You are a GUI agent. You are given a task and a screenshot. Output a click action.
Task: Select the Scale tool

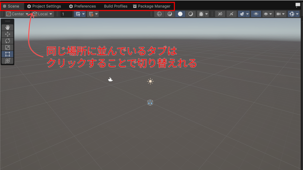click(8, 48)
